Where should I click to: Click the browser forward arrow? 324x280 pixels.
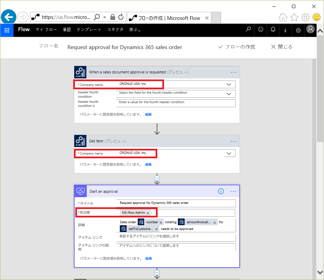(23, 17)
